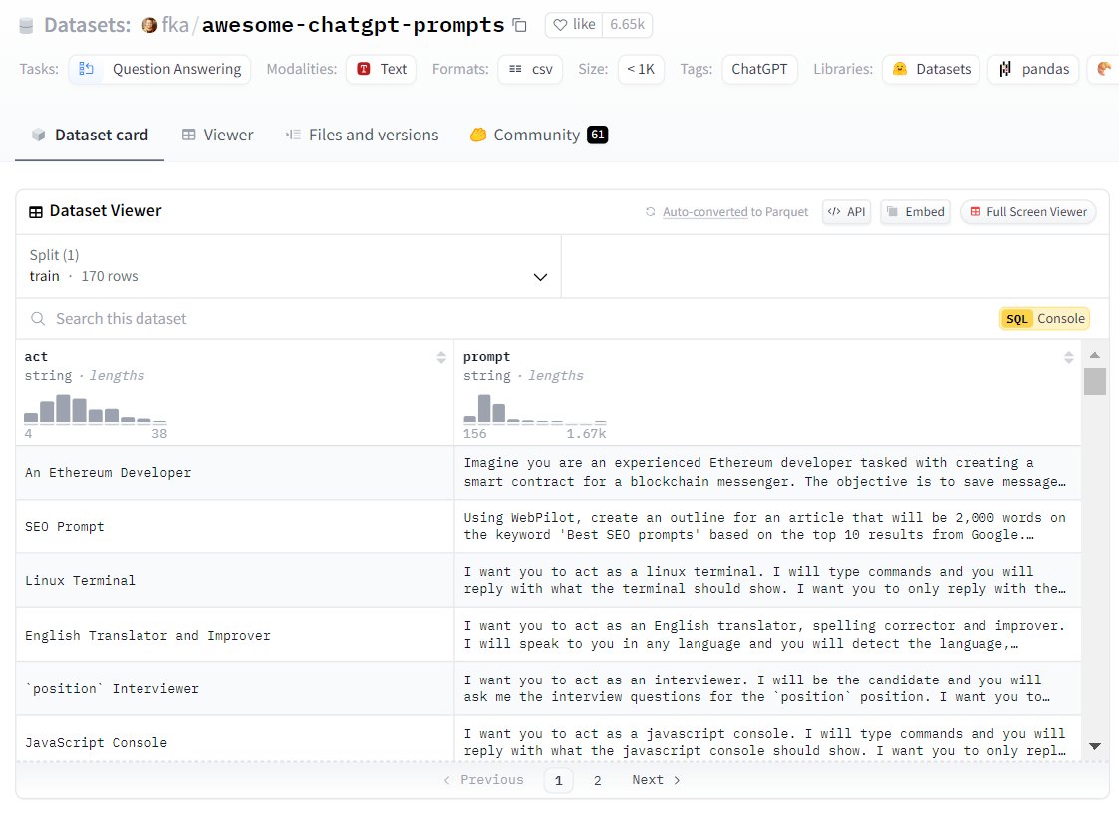Copy dataset name with the clipboard icon
The height and width of the screenshot is (816, 1119).
click(519, 26)
